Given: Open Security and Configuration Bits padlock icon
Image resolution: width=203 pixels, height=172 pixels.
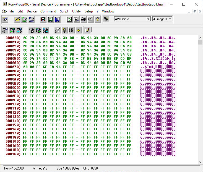Looking at the screenshot, I should coord(64,30).
